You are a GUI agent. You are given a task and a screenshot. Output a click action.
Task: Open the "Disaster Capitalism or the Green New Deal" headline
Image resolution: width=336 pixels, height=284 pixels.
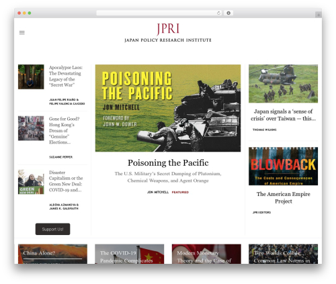(x=66, y=181)
